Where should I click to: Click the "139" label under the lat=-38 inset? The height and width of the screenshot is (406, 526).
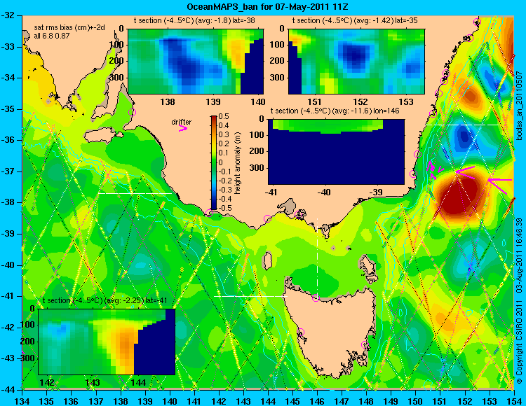point(213,101)
